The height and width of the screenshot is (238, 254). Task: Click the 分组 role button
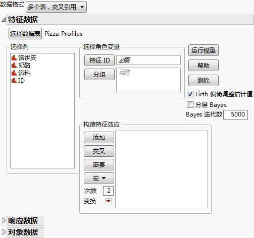tap(99, 75)
